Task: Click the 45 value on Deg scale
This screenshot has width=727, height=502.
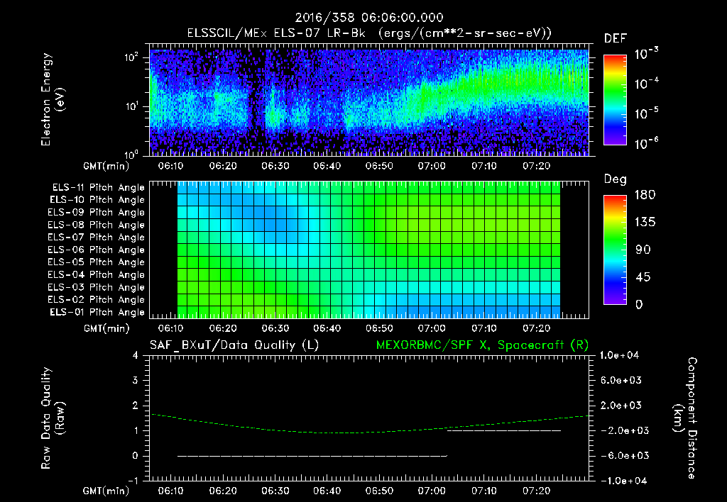Action: (643, 277)
